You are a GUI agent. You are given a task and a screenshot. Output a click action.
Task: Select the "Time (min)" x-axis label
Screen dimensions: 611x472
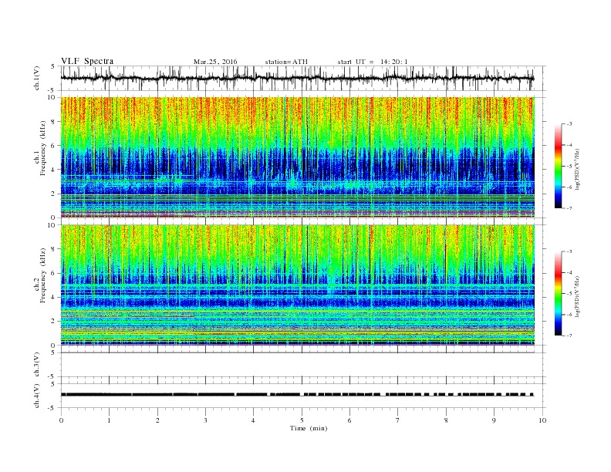(309, 428)
